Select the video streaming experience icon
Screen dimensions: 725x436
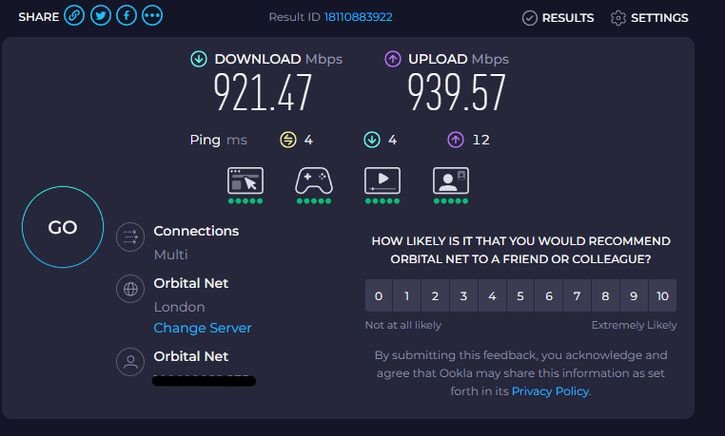click(x=382, y=180)
